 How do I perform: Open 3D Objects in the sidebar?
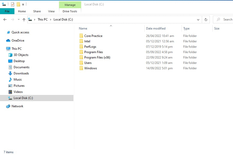coord(21,55)
